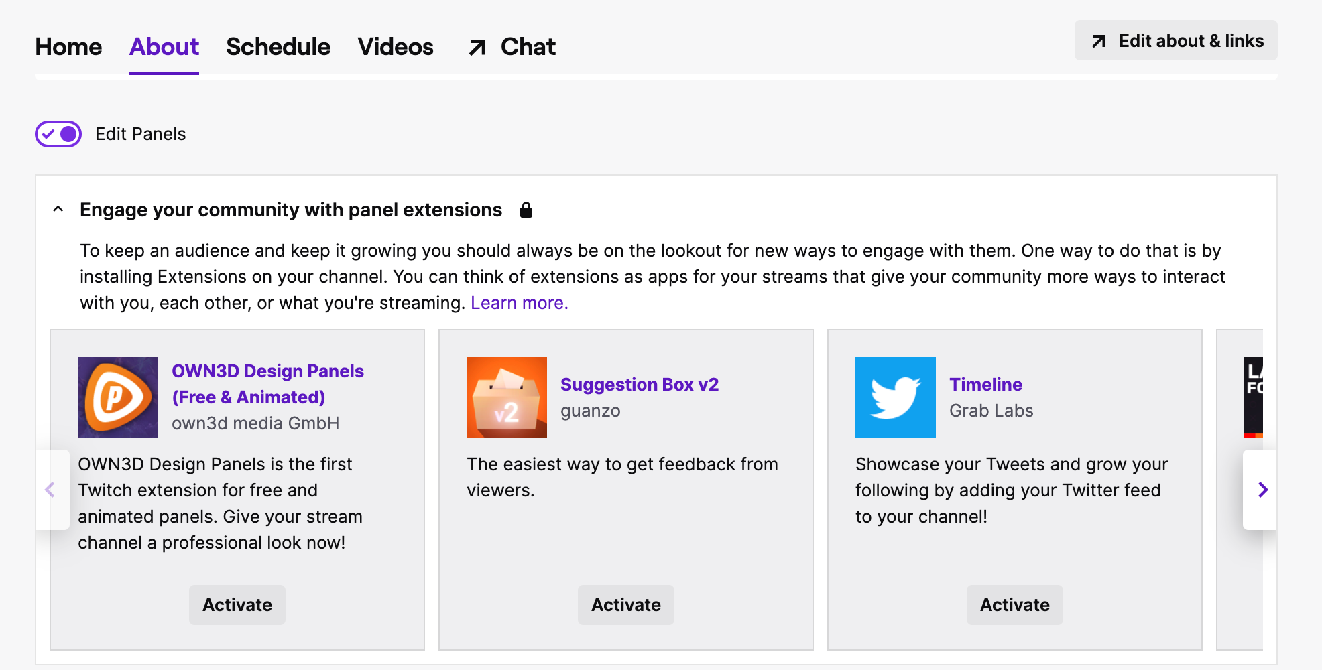
Task: Click the arrow icon in Edit about & links
Action: coord(1097,41)
